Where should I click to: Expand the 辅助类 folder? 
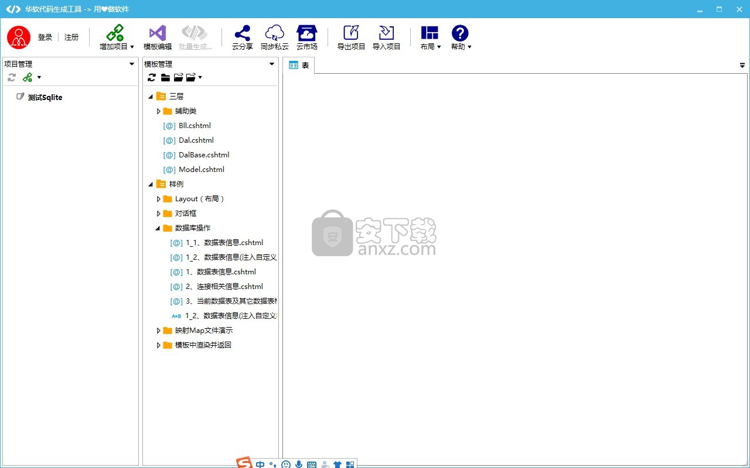click(x=159, y=111)
